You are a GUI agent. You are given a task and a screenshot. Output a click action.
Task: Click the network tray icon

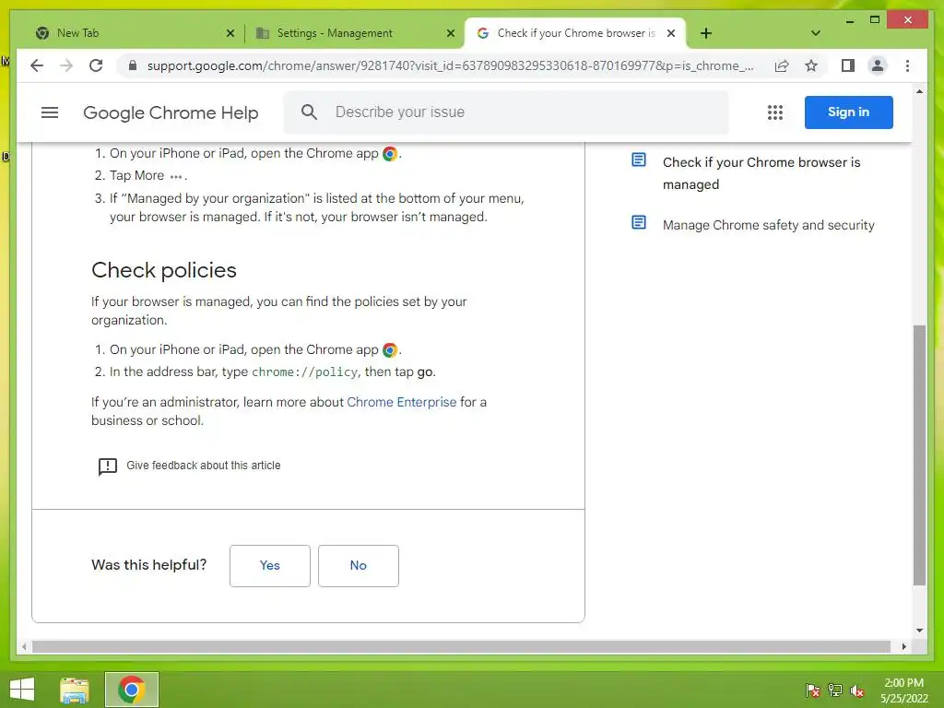coord(835,690)
